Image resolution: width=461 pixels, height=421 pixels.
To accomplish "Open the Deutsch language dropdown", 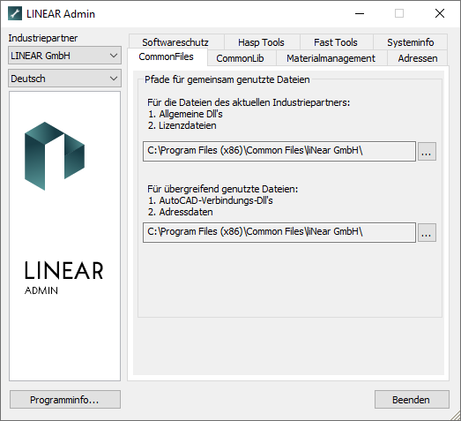I will point(64,79).
